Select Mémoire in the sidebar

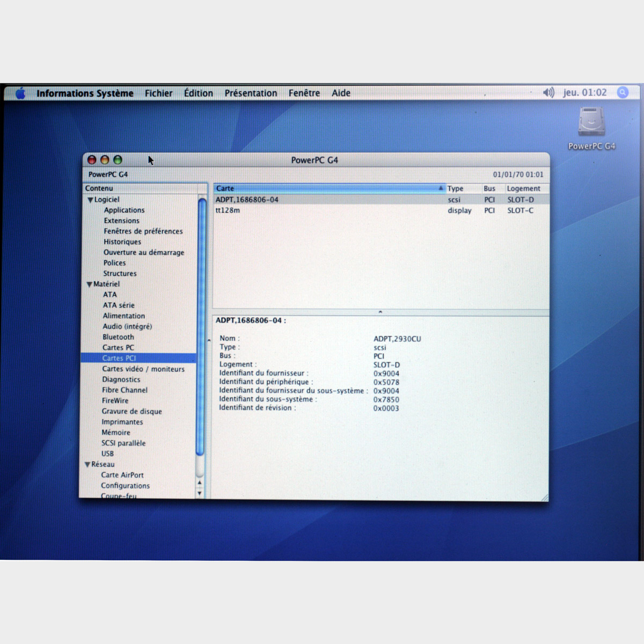click(x=116, y=433)
